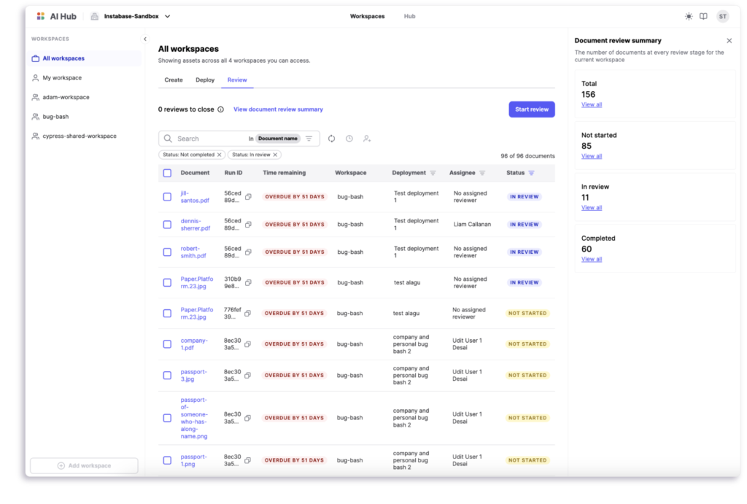747x504 pixels.
Task: Open the documentation book icon
Action: tap(704, 16)
